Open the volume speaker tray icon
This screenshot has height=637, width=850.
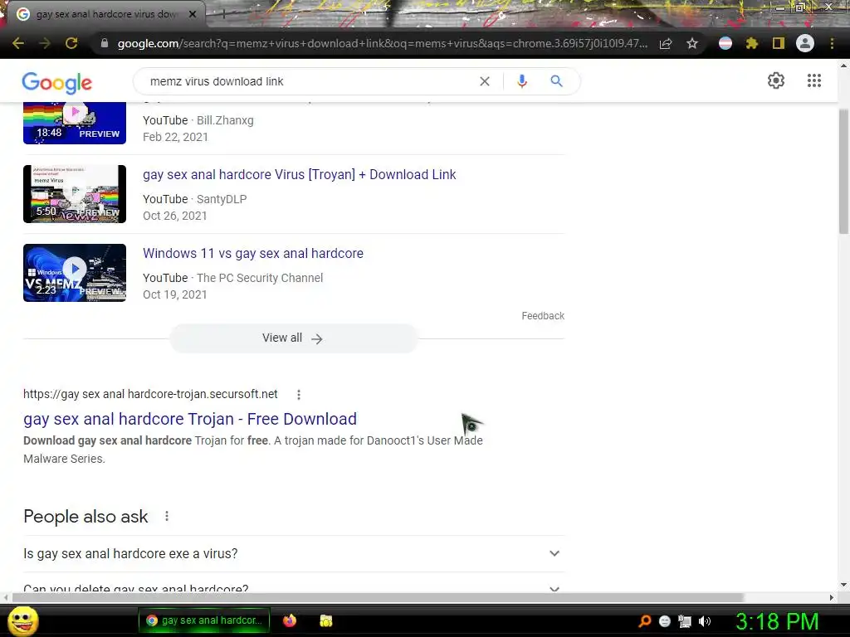click(x=705, y=621)
